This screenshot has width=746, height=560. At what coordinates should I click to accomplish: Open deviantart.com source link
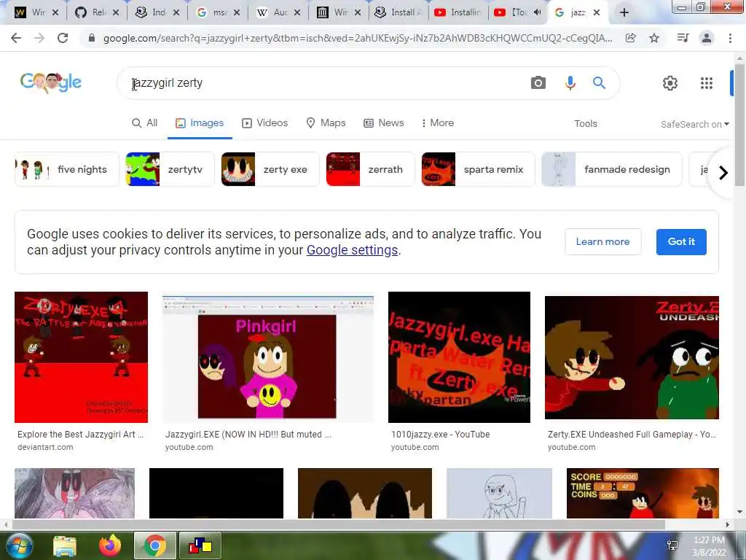pos(45,447)
